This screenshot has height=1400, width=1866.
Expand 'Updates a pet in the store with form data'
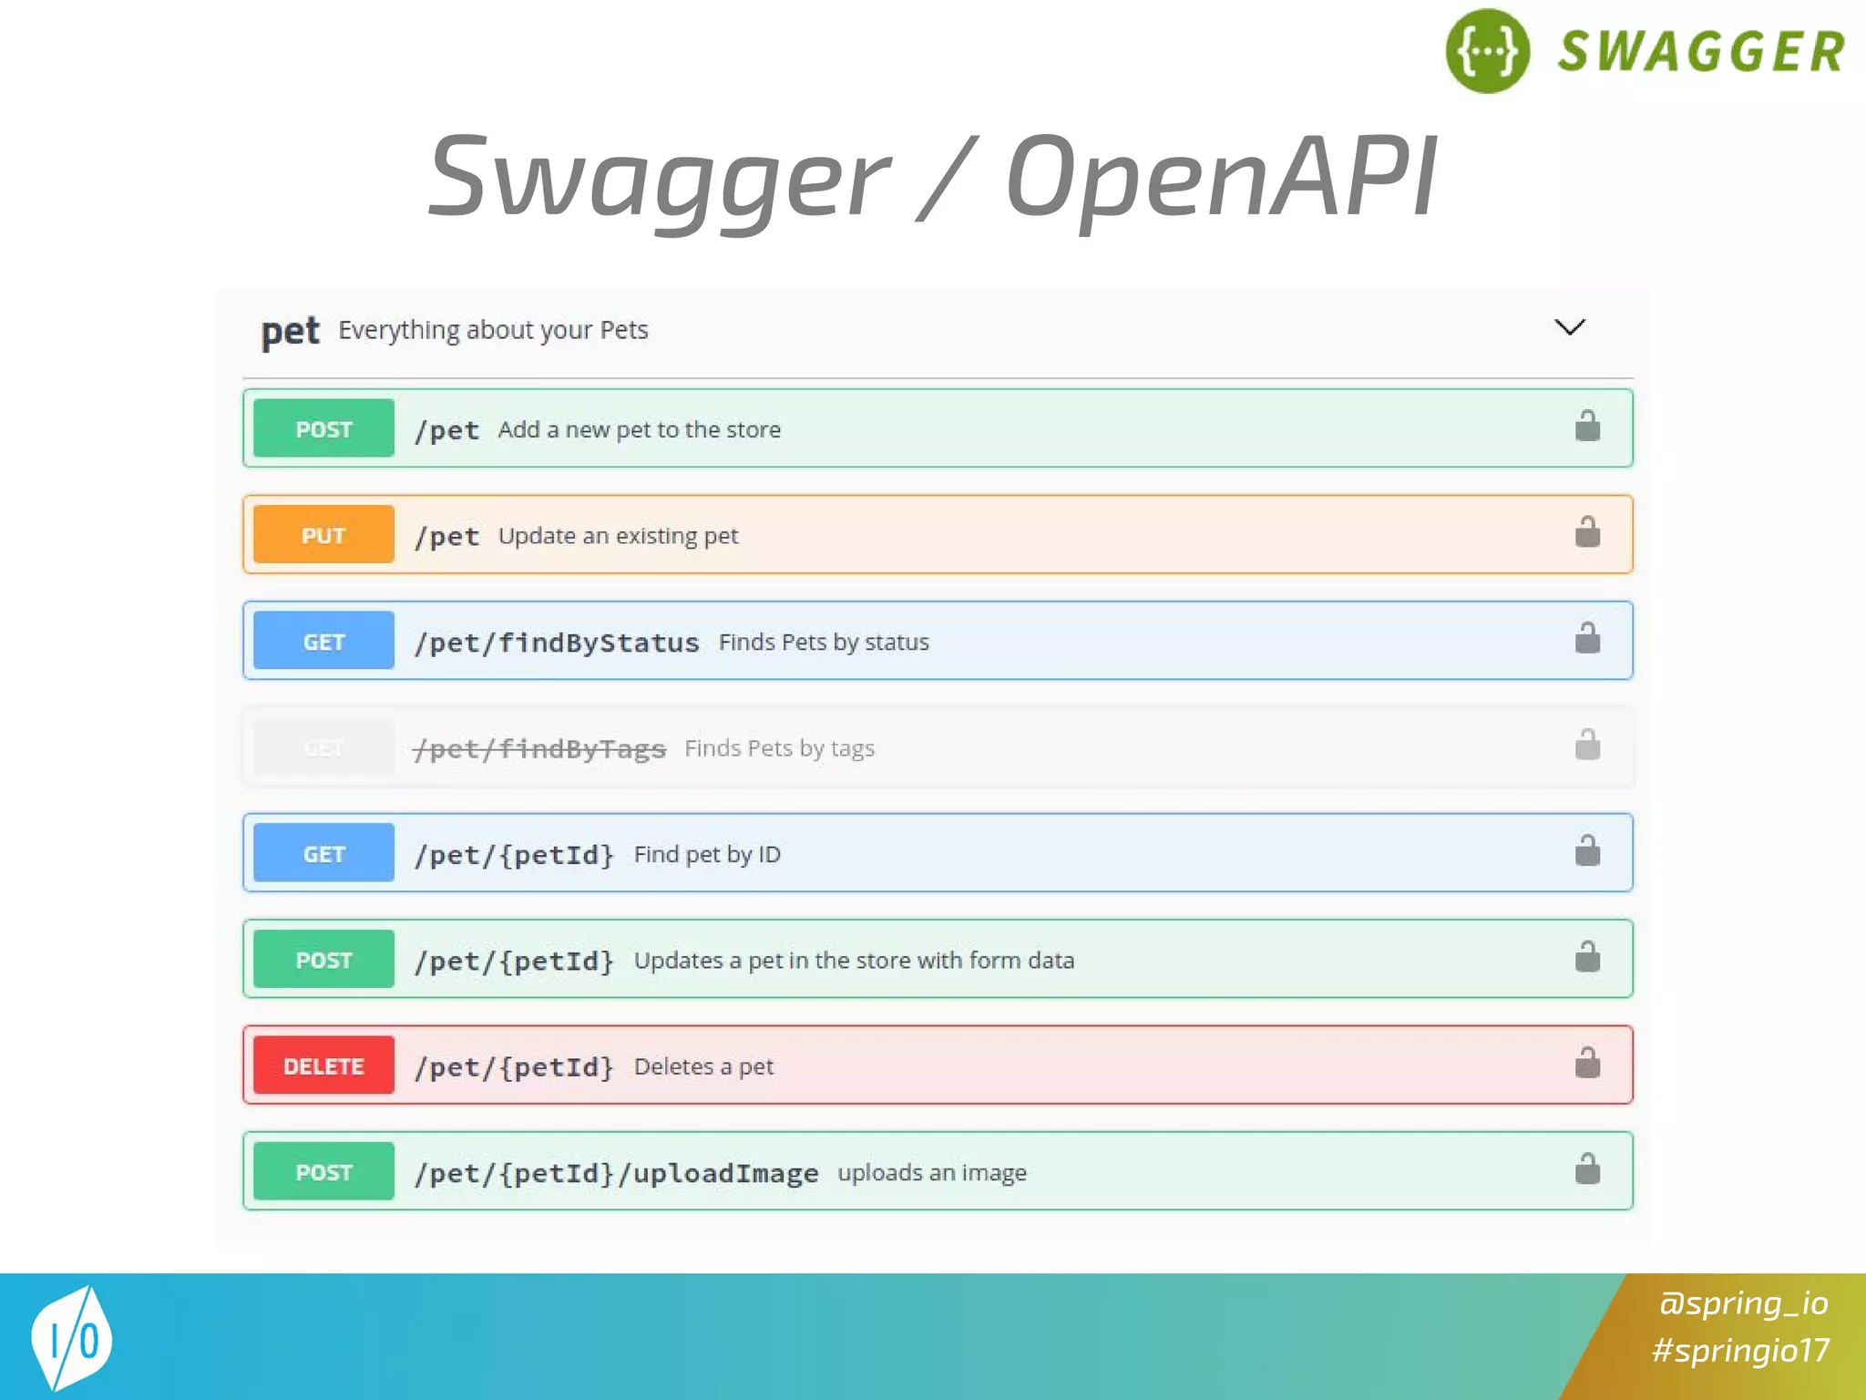tap(938, 959)
